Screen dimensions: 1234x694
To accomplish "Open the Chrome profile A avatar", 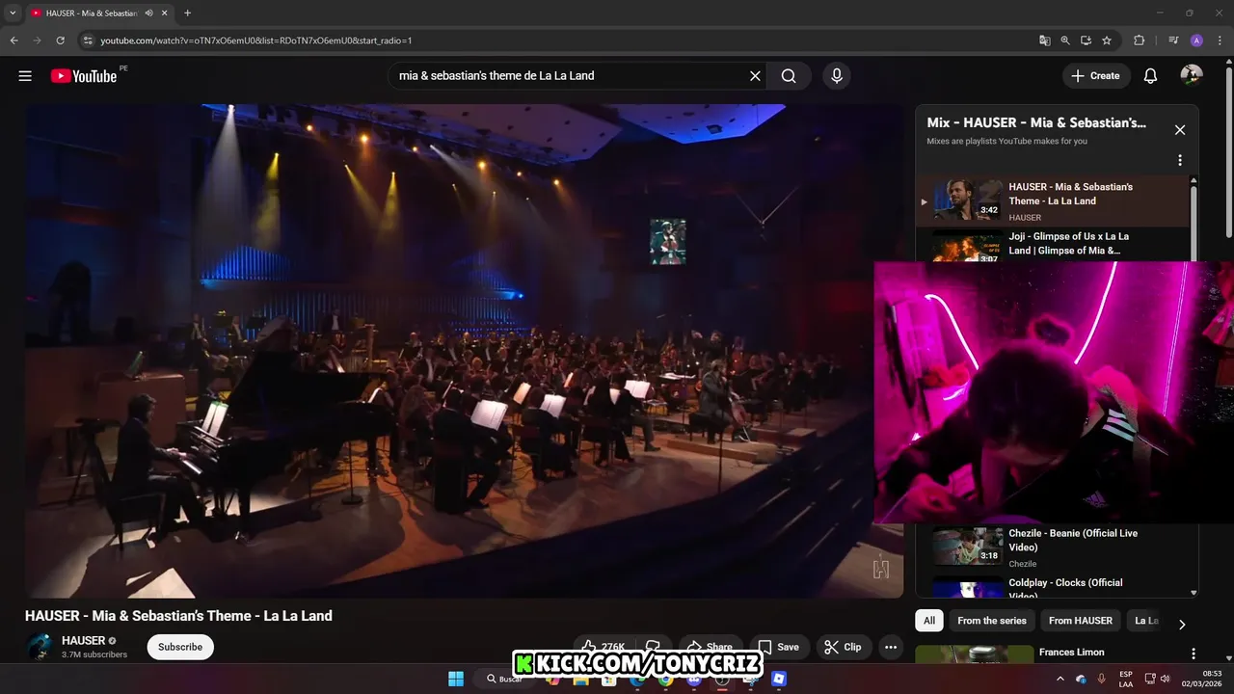I will [x=1196, y=40].
